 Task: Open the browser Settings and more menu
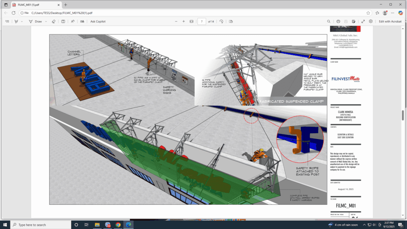(x=393, y=13)
